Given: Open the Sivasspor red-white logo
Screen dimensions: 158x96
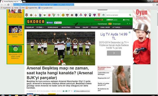Looking at the screenshot, I should (99, 15).
